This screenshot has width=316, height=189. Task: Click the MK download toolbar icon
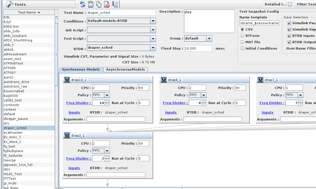(115, 4)
